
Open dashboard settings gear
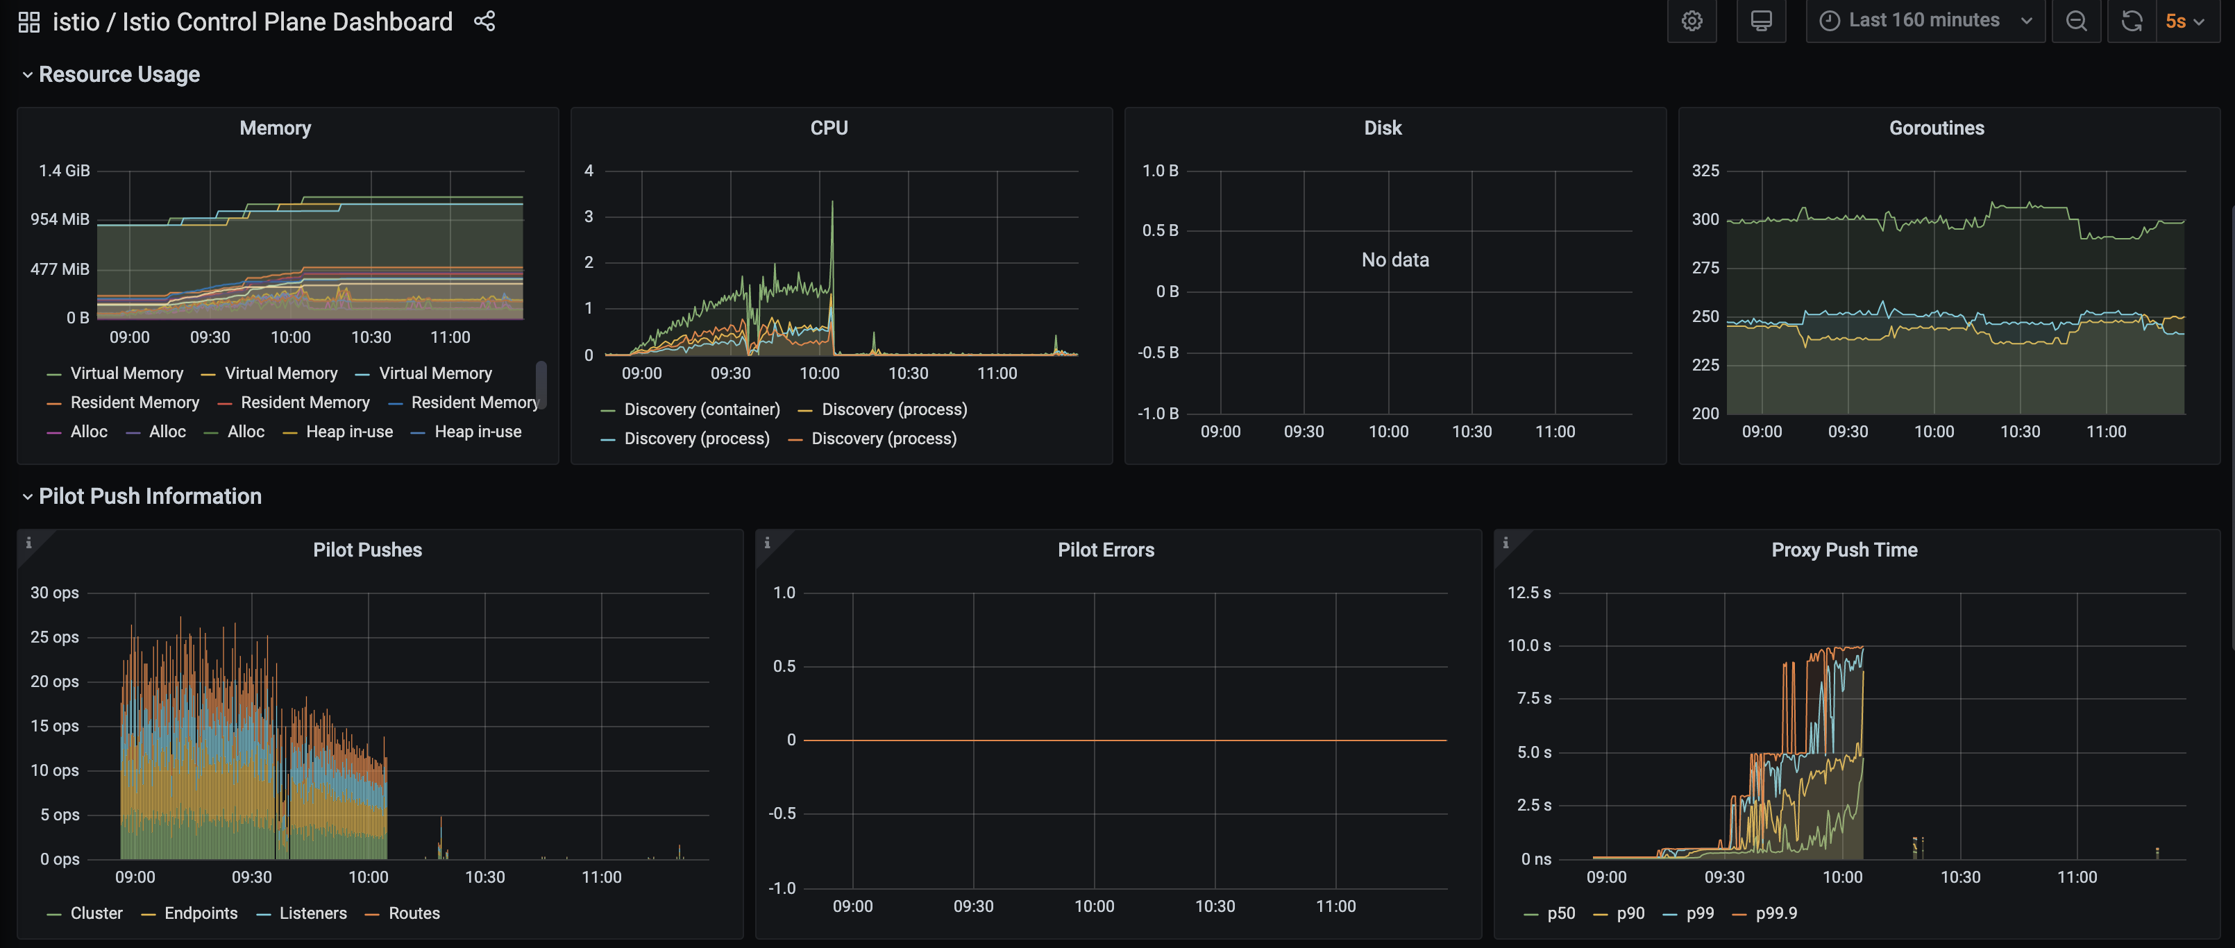coord(1691,21)
